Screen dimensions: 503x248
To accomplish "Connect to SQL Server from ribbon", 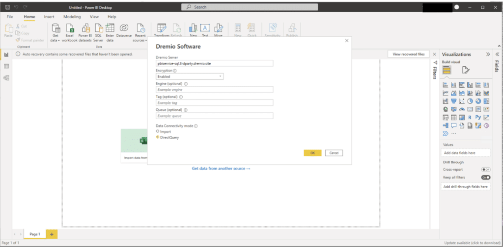I will (x=98, y=33).
